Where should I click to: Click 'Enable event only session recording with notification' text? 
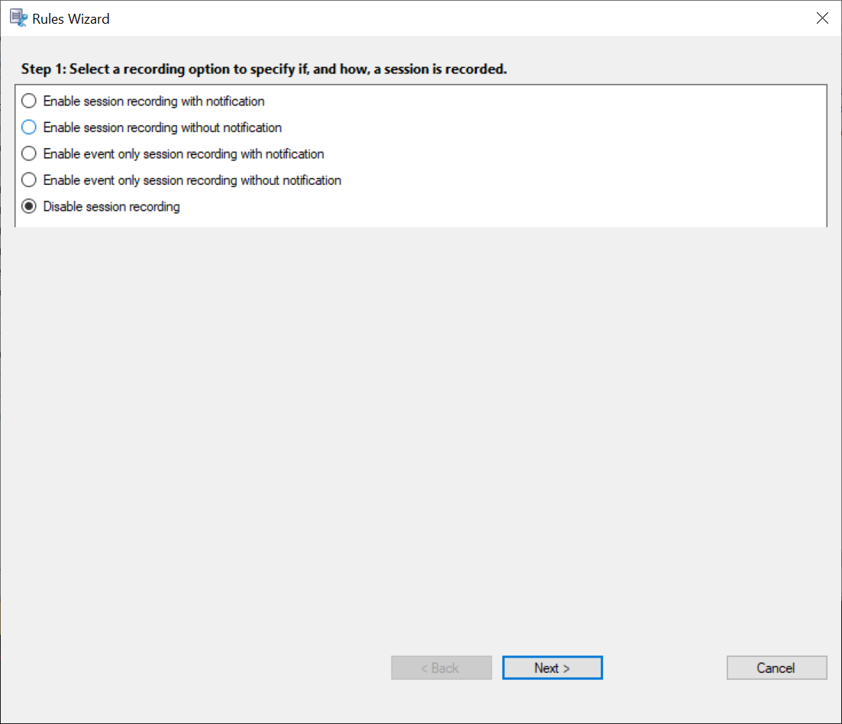(x=183, y=154)
